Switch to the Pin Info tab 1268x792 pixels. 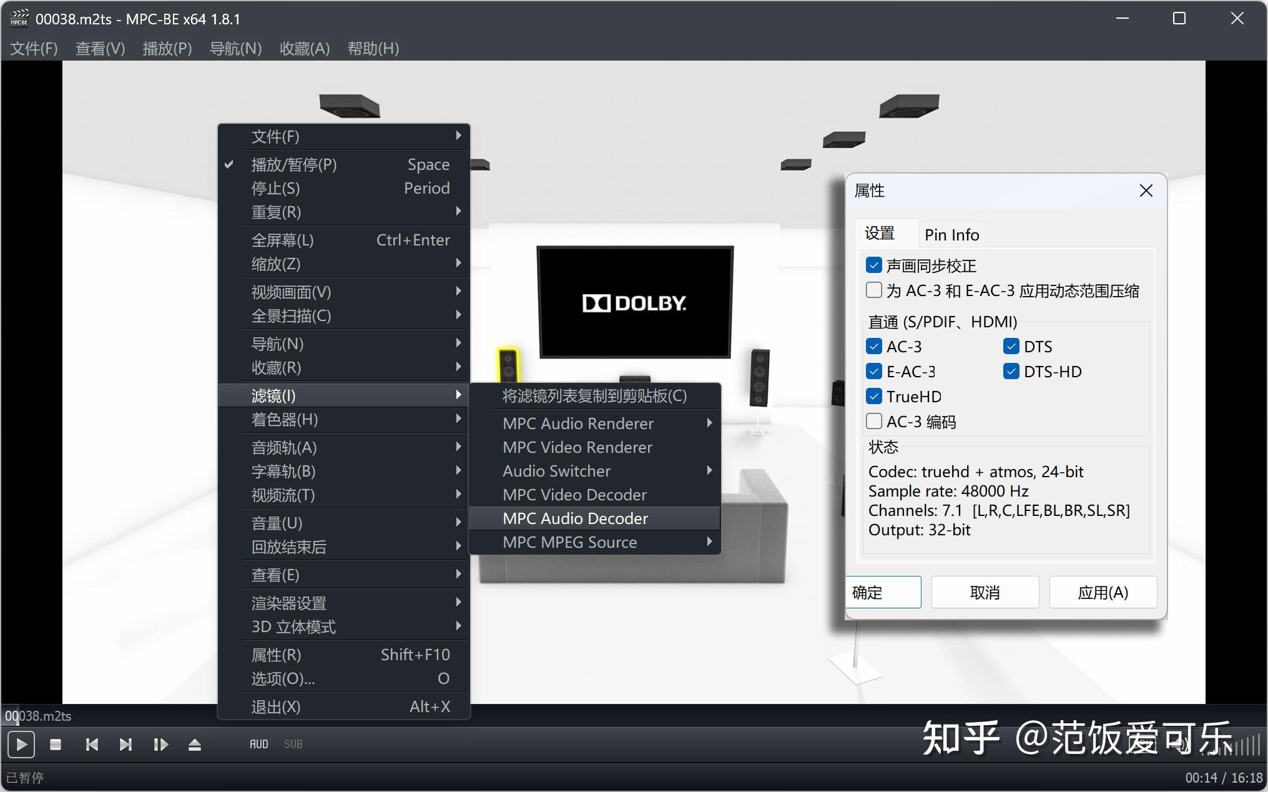tap(951, 234)
